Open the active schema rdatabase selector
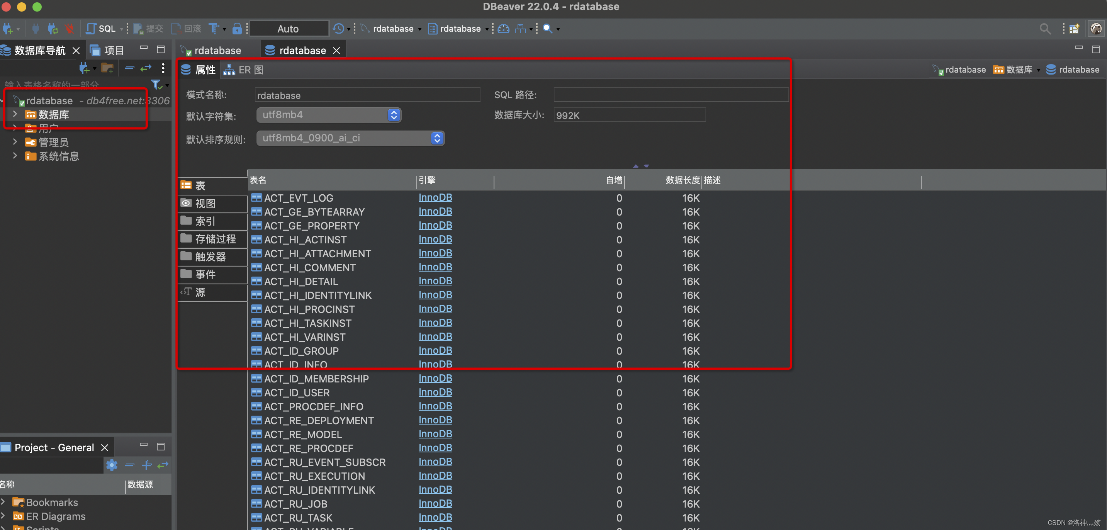The width and height of the screenshot is (1107, 530). point(458,29)
